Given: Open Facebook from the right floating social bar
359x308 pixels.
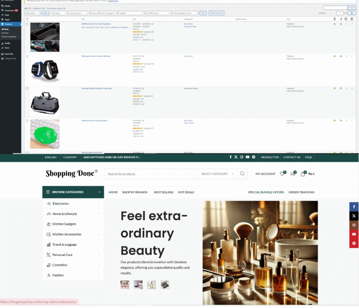Looking at the screenshot, I should point(354,207).
